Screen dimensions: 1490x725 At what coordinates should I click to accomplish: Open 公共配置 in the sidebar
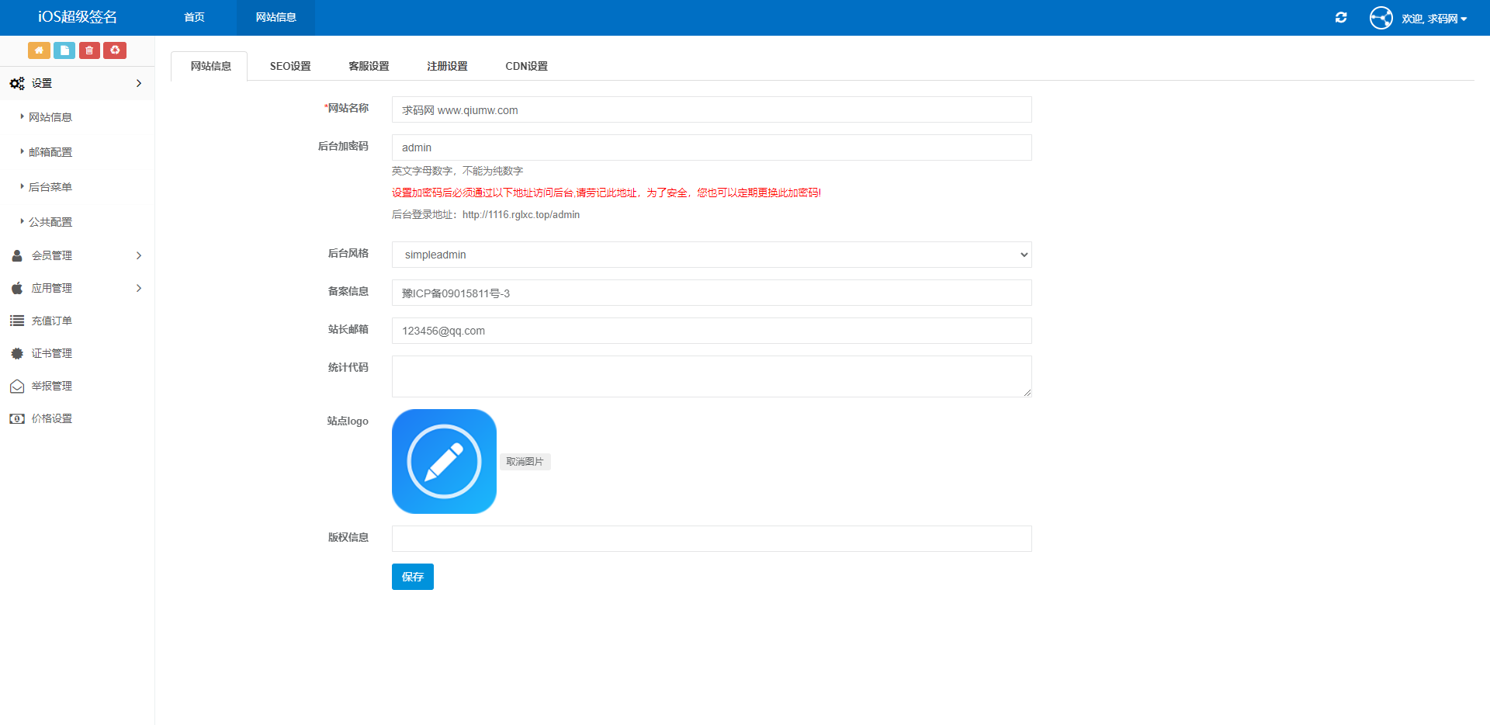(x=50, y=222)
